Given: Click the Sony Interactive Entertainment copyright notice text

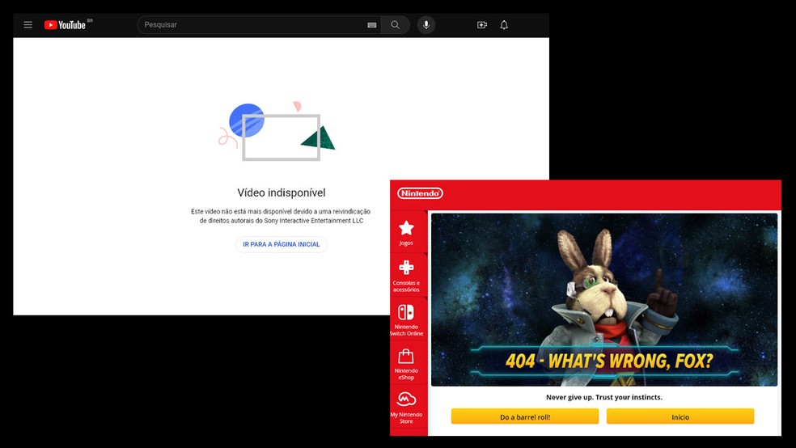Looking at the screenshot, I should [281, 216].
